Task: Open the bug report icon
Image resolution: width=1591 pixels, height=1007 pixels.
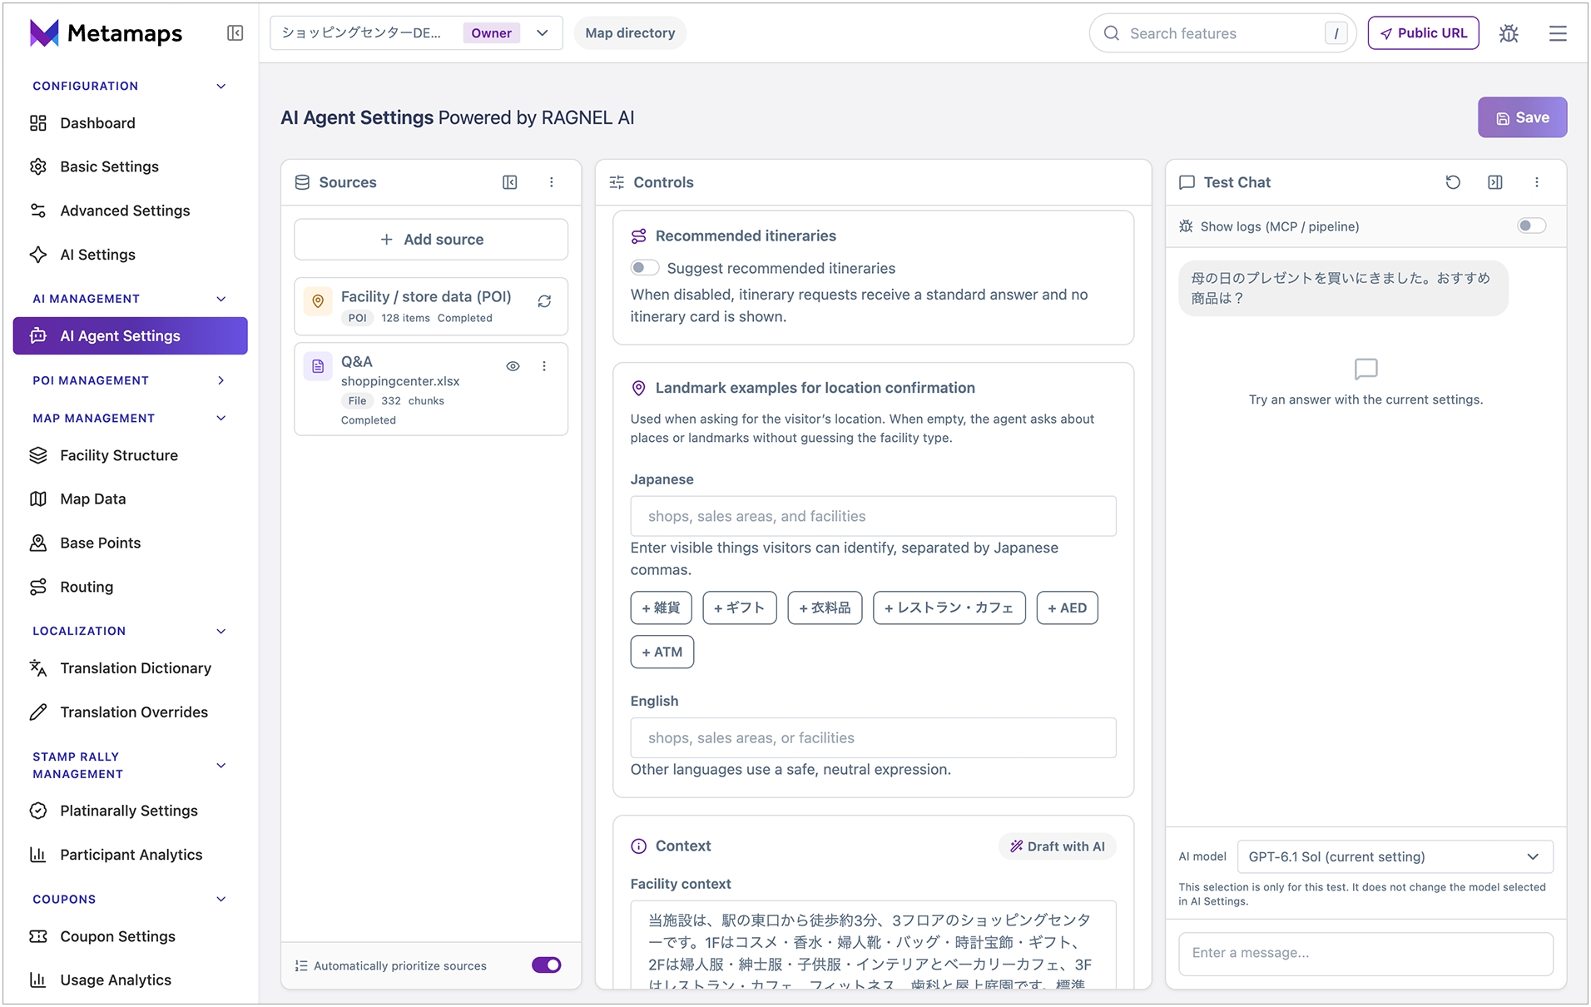Action: coord(1509,33)
